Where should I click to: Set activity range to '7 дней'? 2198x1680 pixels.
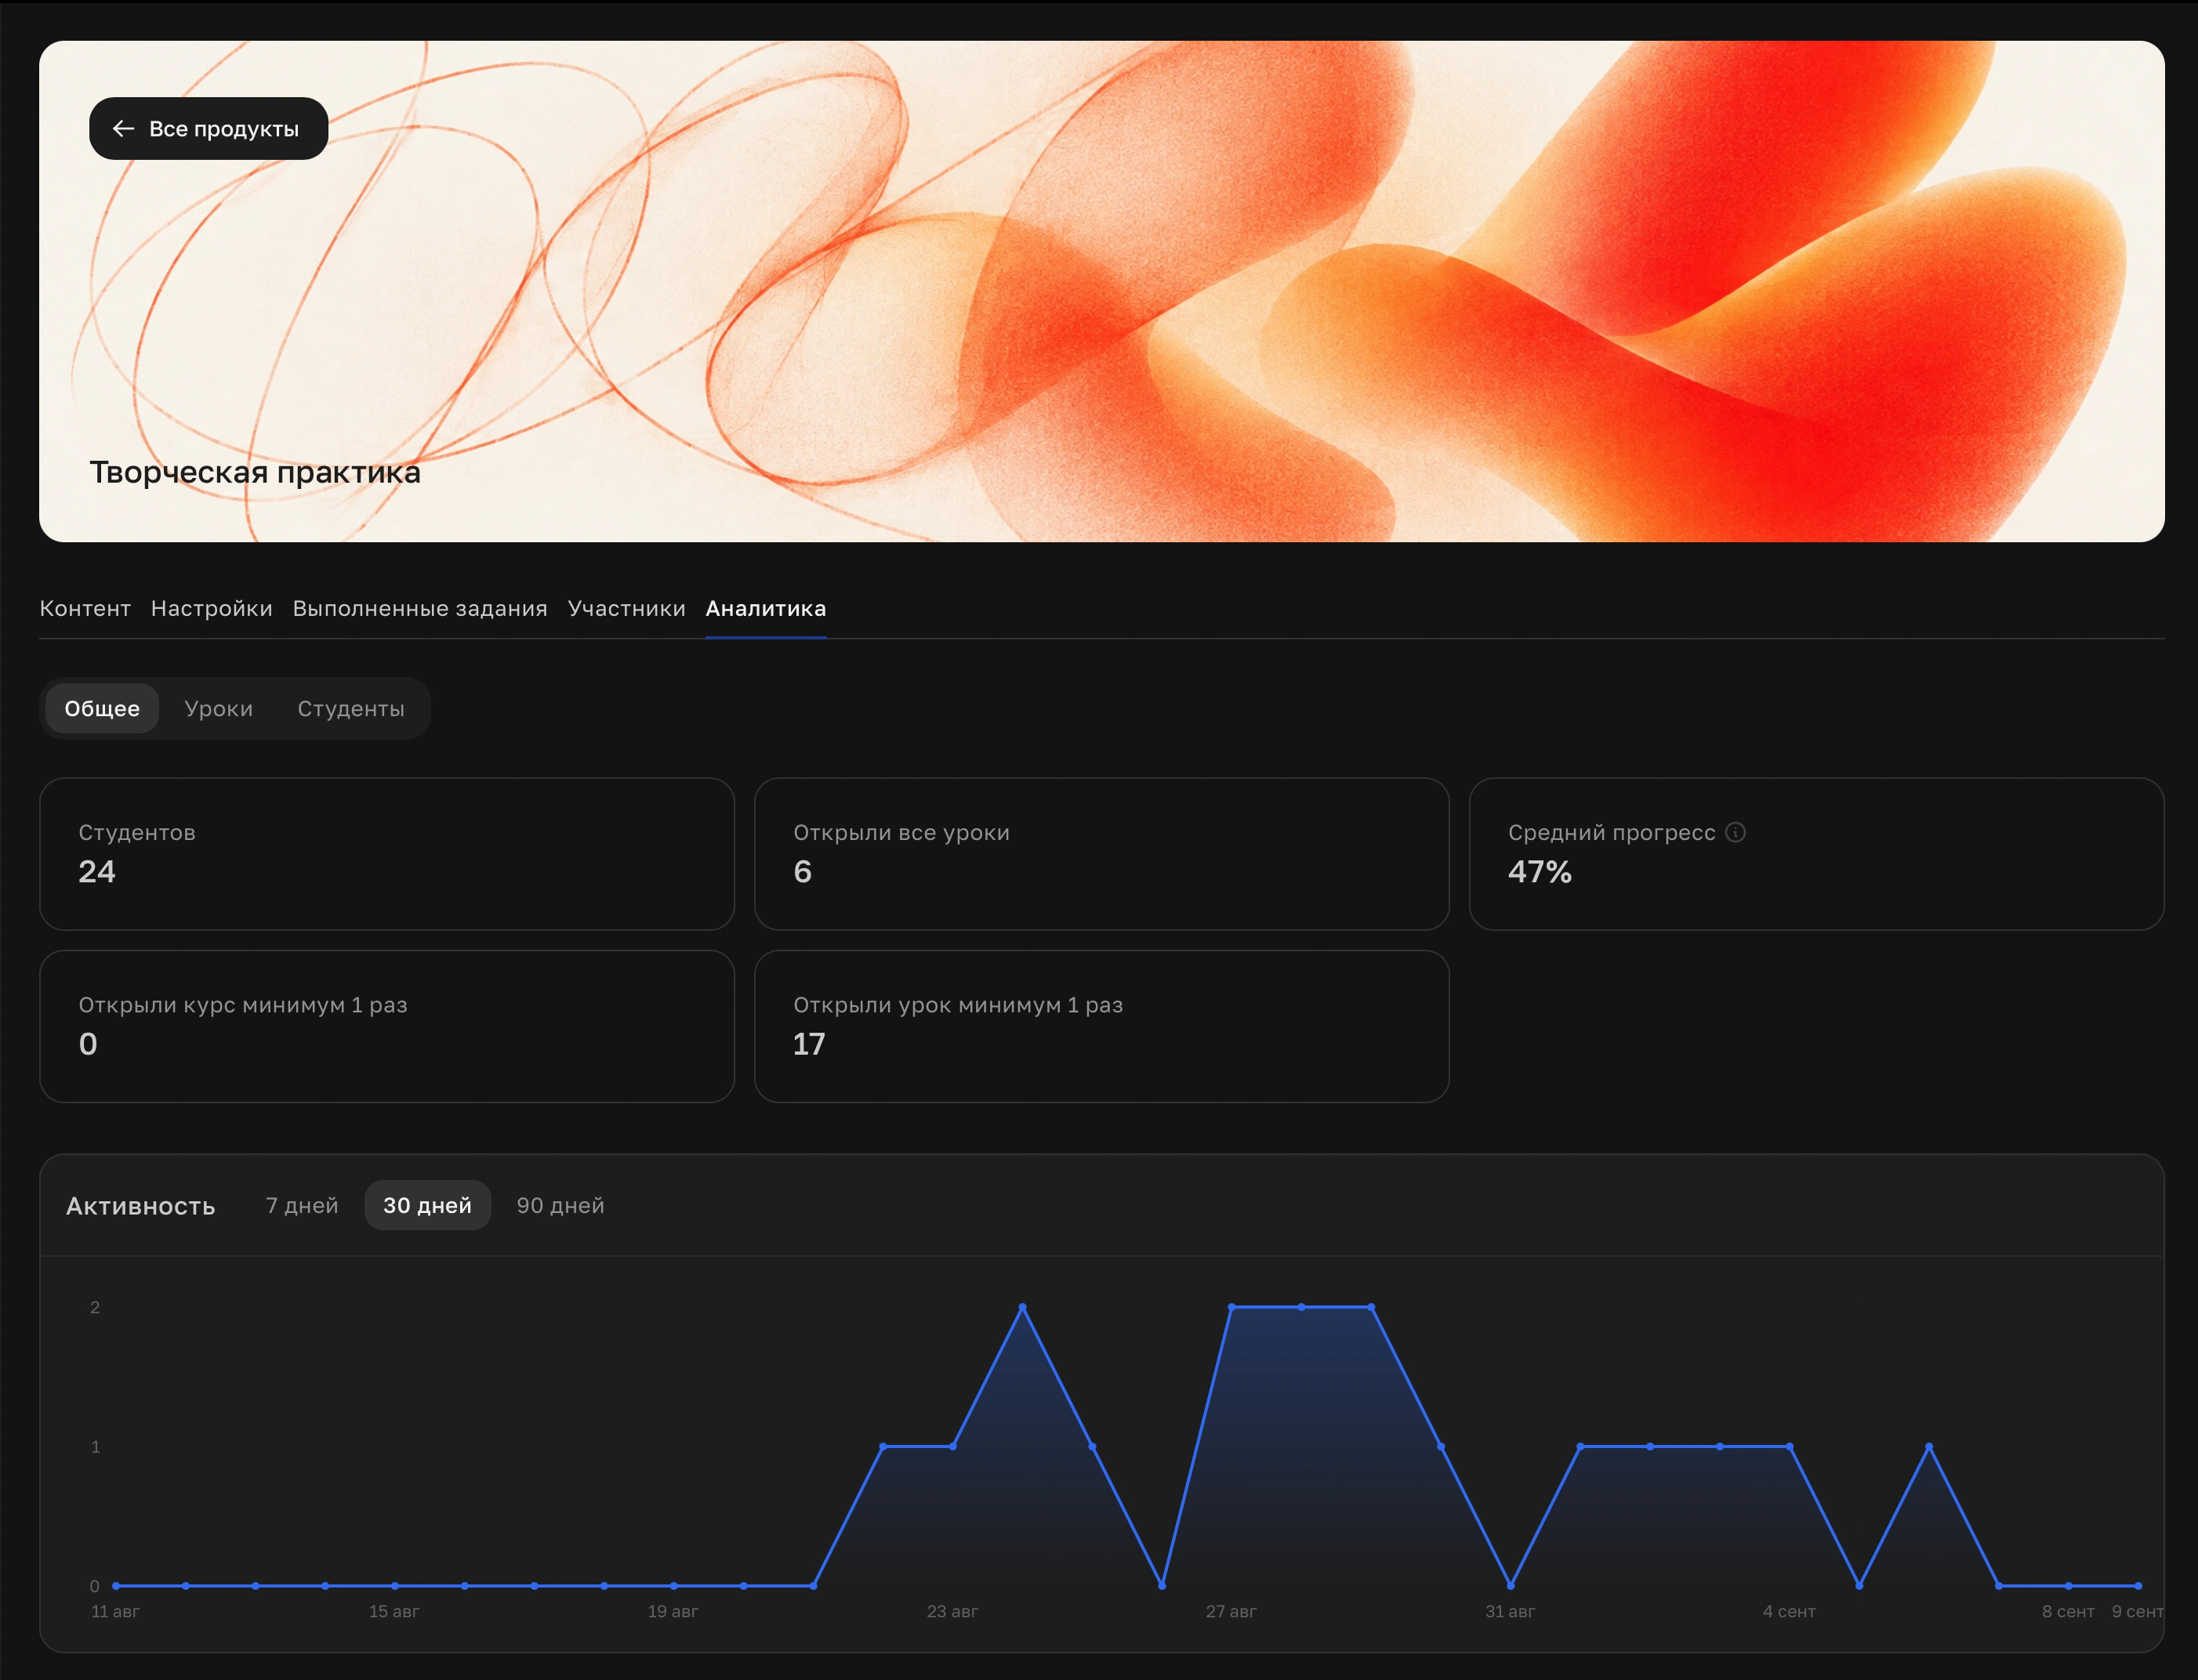tap(301, 1205)
